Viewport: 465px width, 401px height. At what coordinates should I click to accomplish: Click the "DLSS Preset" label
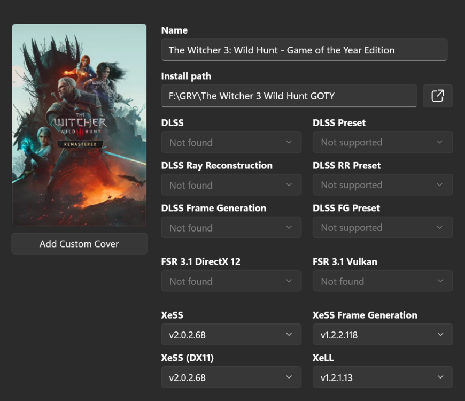(x=339, y=123)
